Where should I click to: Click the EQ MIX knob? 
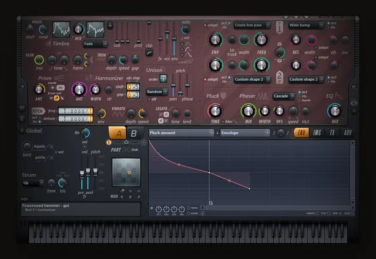(x=334, y=111)
